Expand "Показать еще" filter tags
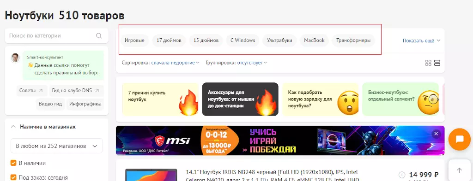The height and width of the screenshot is (181, 473). coord(421,41)
